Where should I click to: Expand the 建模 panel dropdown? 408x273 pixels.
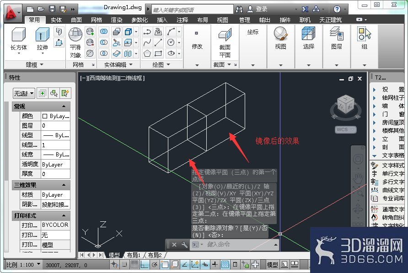point(35,64)
